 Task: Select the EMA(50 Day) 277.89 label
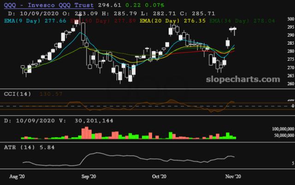pyautogui.click(x=103, y=21)
